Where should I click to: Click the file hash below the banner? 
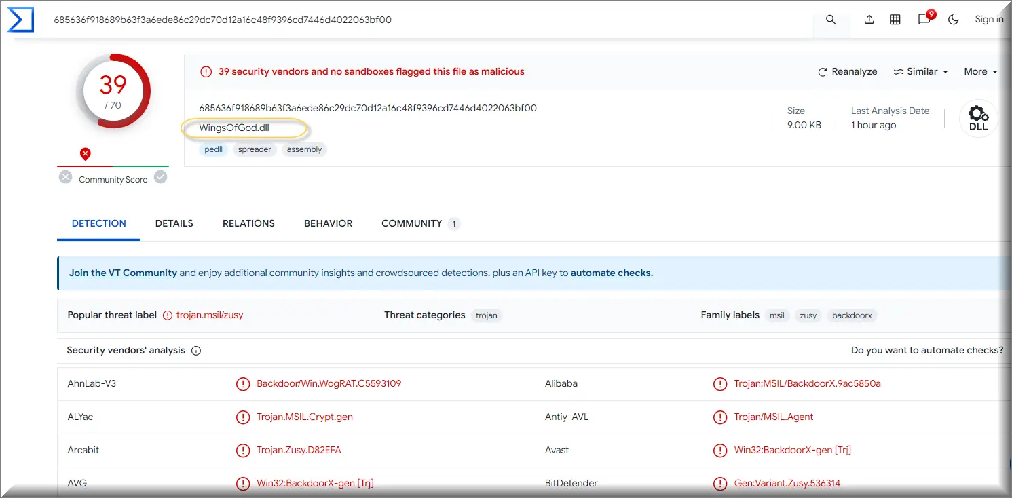[x=368, y=108]
